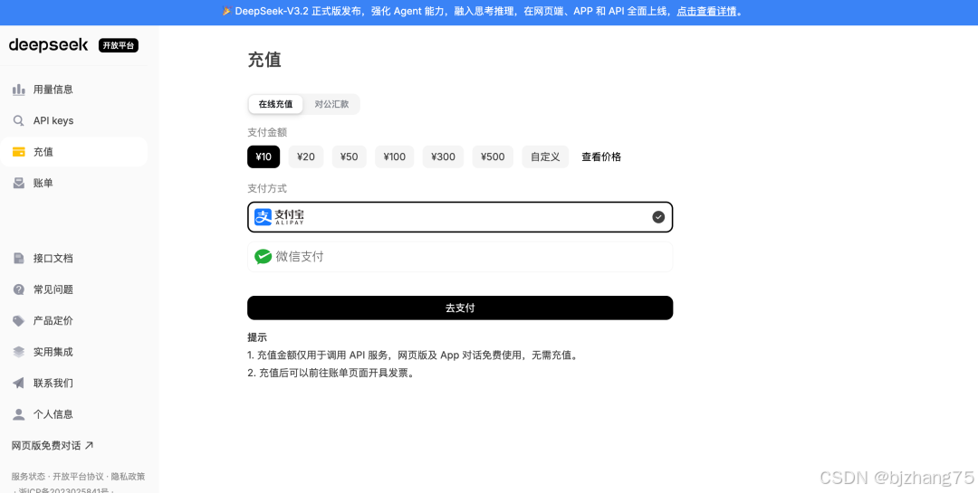The width and height of the screenshot is (978, 493).
Task: Click hint text about 开具发票
Action: 331,374
